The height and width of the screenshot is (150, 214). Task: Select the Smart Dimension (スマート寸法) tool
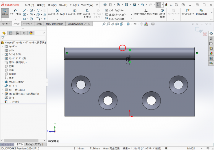[15, 12]
